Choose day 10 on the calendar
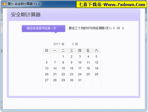Image resolution: width=148 pixels, height=112 pixels. (x=80, y=62)
